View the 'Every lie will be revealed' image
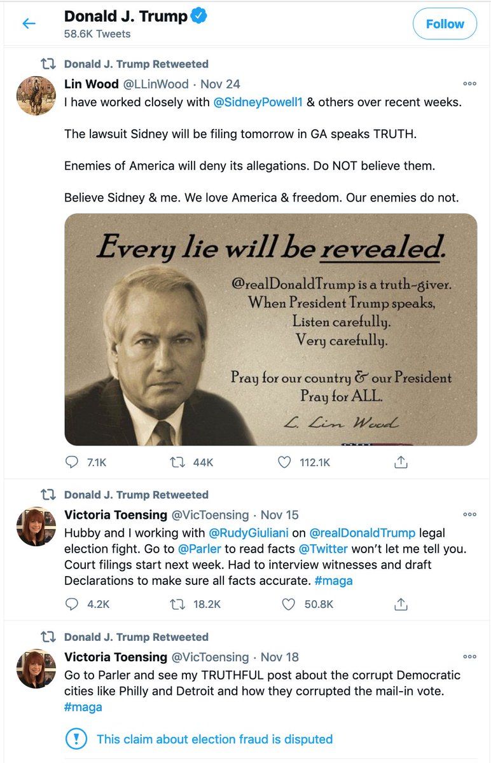Viewport: 491px width, 763px height. coord(271,329)
